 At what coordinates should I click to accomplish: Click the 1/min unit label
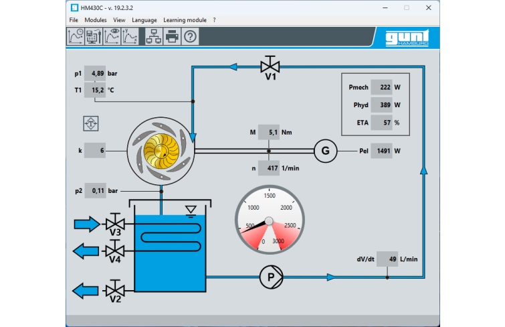pyautogui.click(x=290, y=168)
